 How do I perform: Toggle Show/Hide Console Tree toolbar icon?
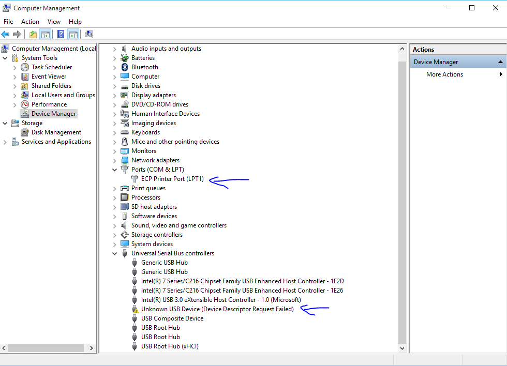point(46,34)
